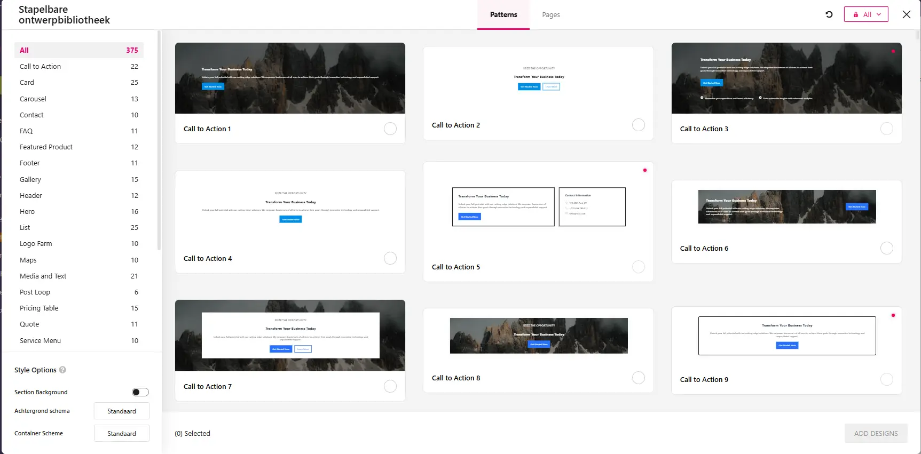Viewport: 921px width, 454px height.
Task: Filter by Header category
Action: click(79, 195)
